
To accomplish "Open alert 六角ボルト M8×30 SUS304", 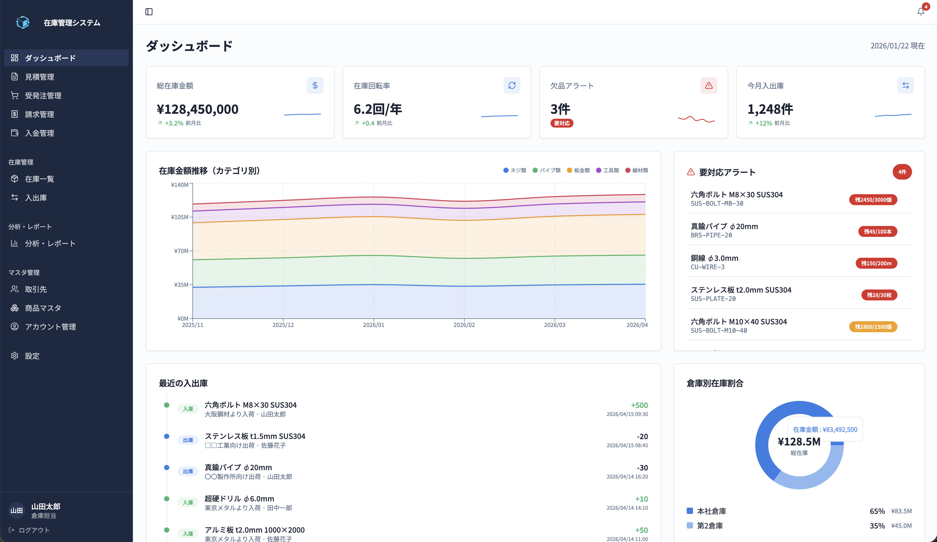I will (x=799, y=199).
